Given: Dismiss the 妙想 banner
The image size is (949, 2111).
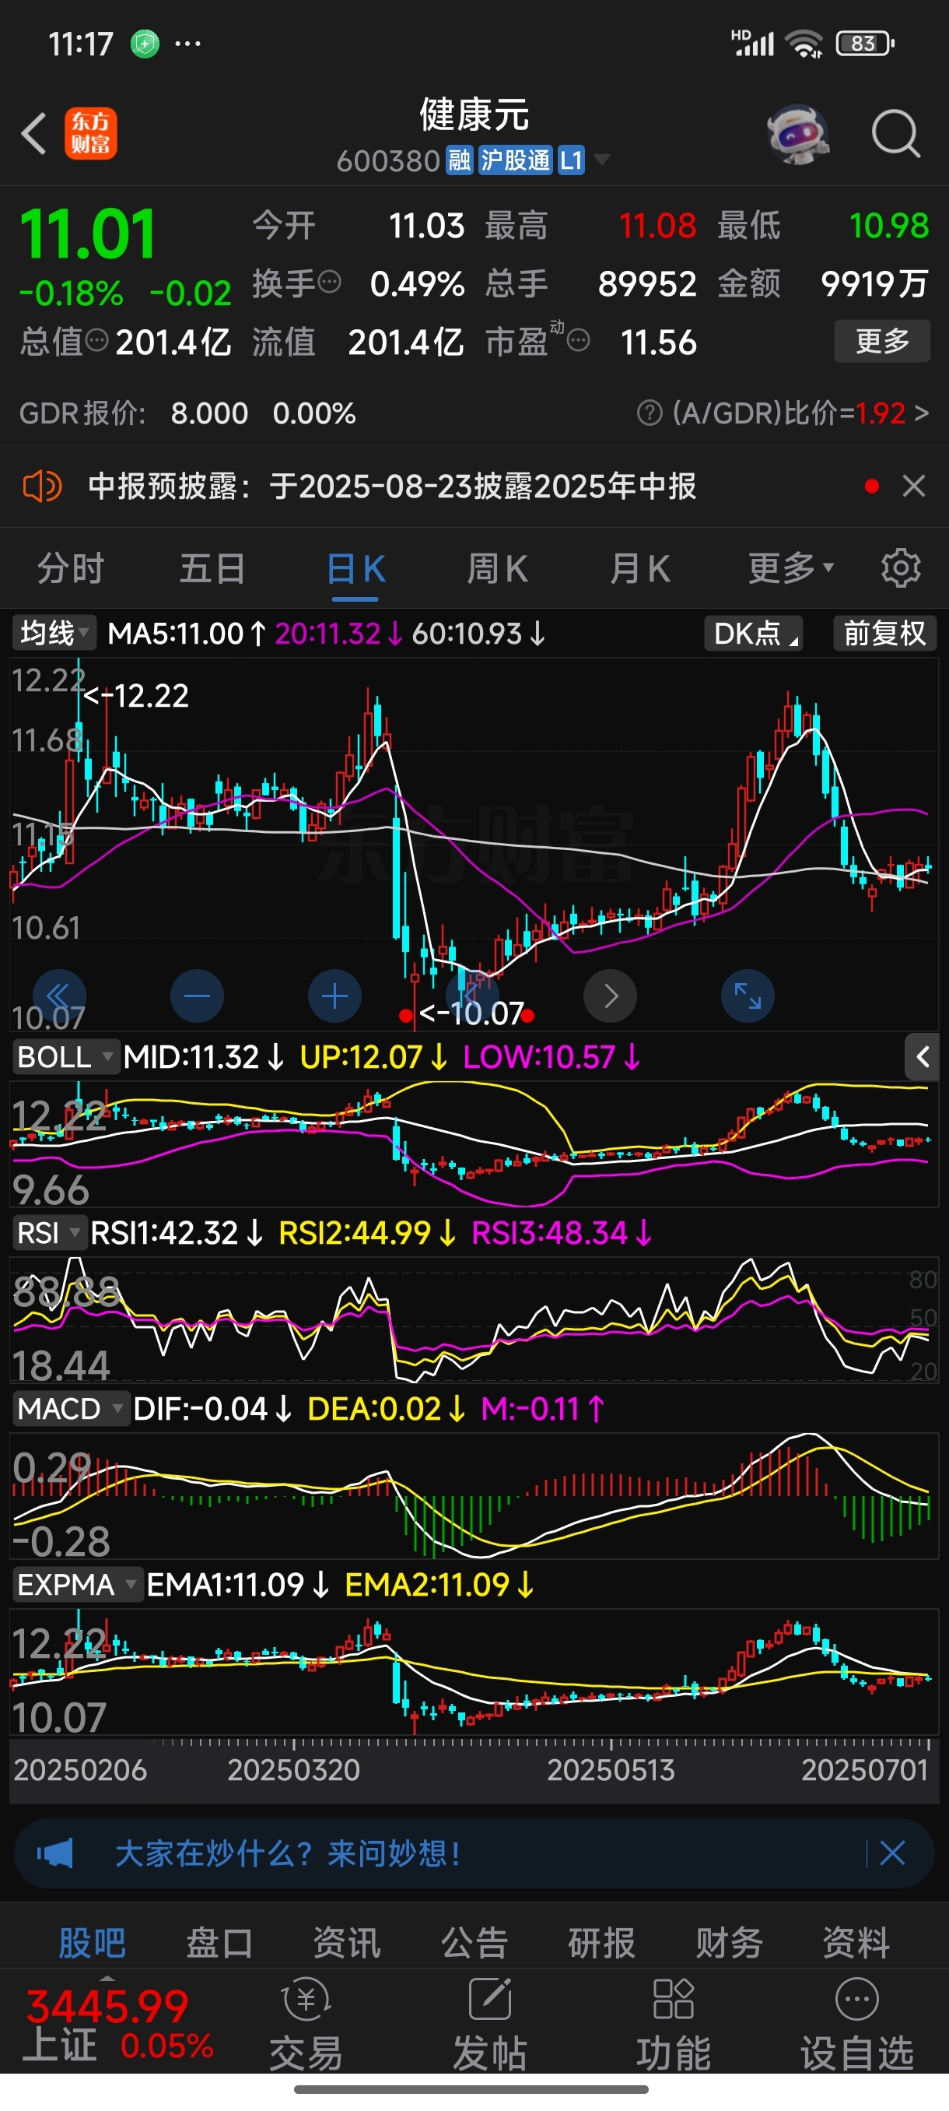Looking at the screenshot, I should (891, 1853).
